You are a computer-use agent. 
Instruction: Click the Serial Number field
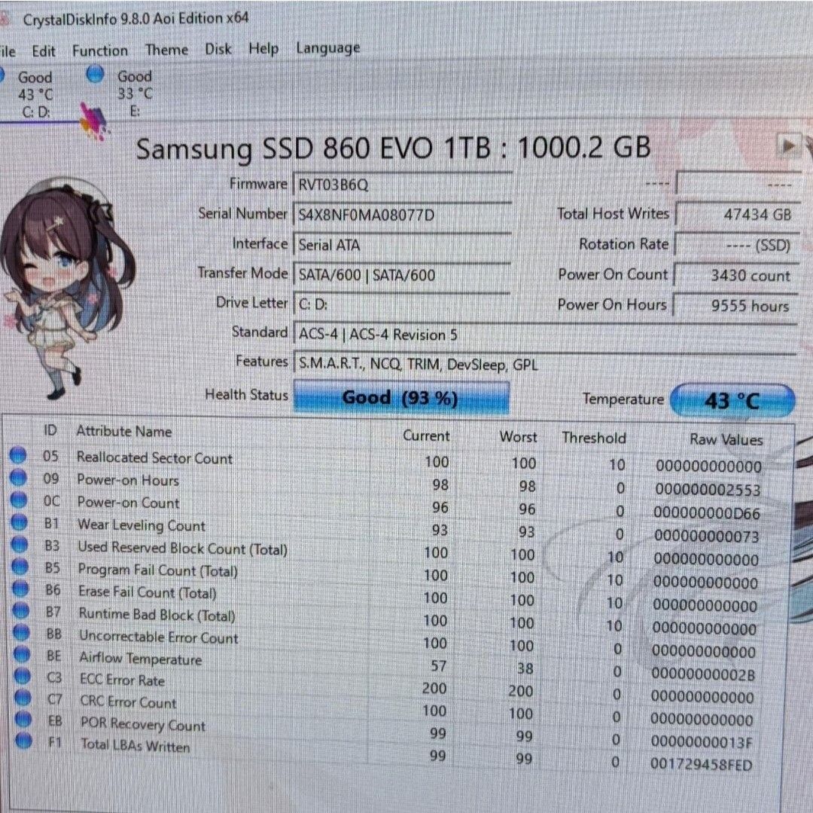(x=402, y=214)
